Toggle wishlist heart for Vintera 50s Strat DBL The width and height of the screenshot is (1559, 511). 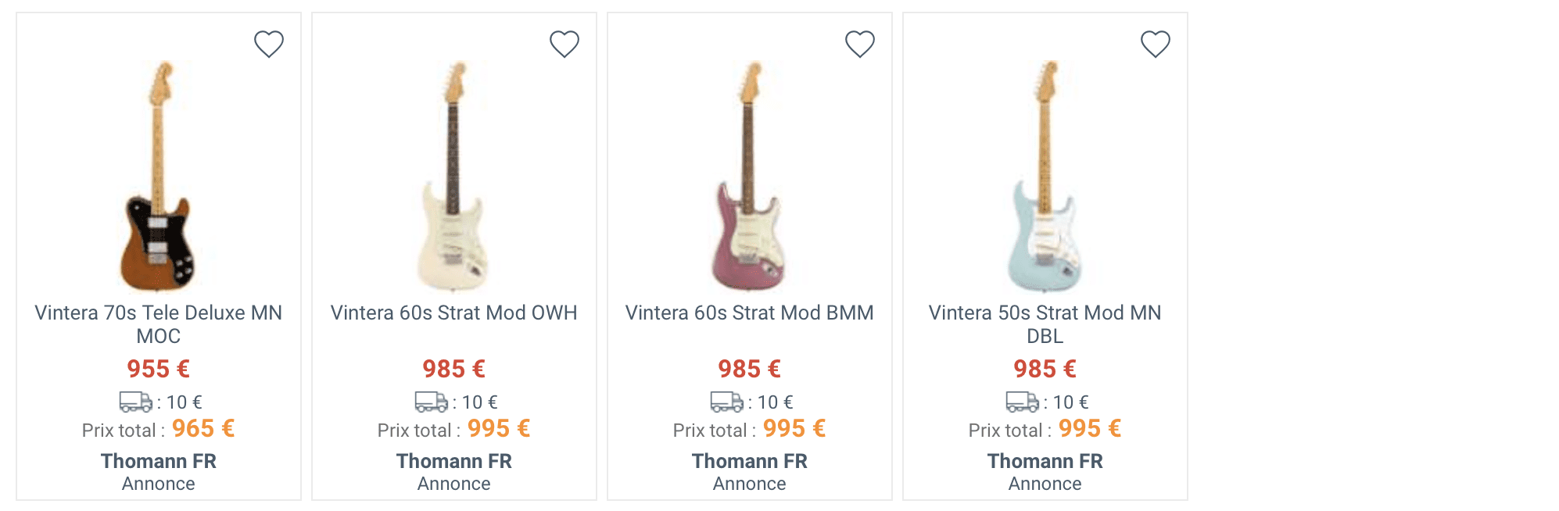[1155, 44]
